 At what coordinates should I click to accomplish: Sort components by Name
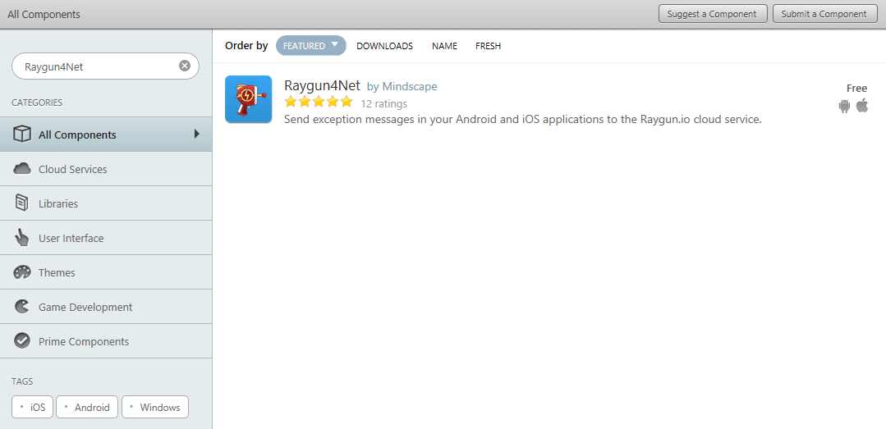coord(445,46)
